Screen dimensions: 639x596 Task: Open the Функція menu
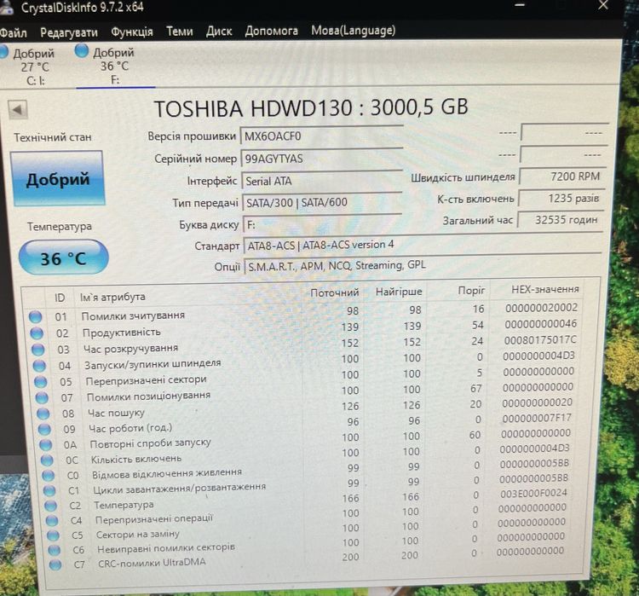[131, 32]
